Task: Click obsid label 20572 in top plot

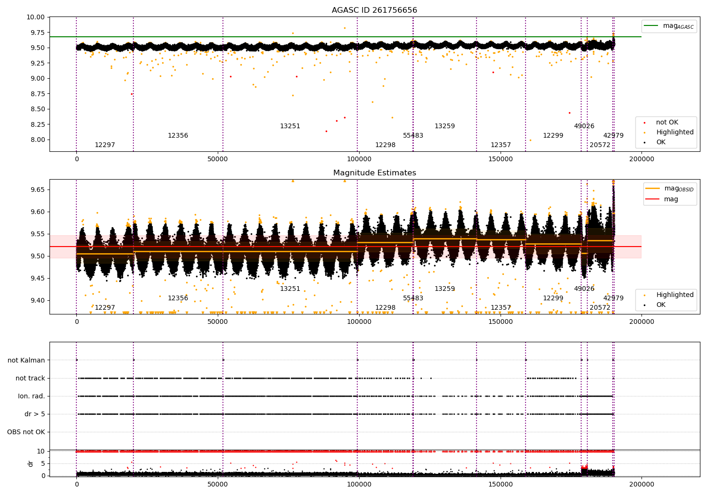Action: [600, 145]
